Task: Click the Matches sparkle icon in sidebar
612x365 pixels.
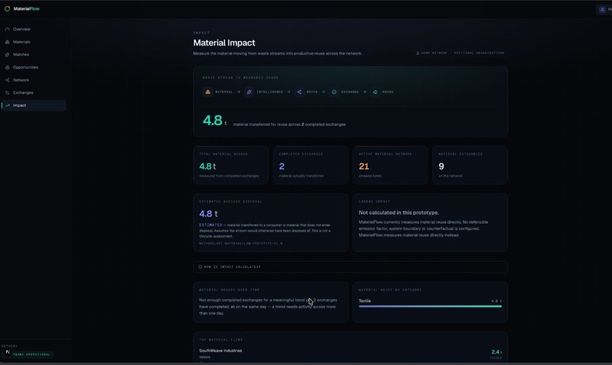Action: coord(7,55)
